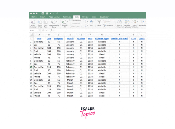Screen dimensions: 175x129
Task: Click the Remove Duplicates icon
Action: point(127,22)
